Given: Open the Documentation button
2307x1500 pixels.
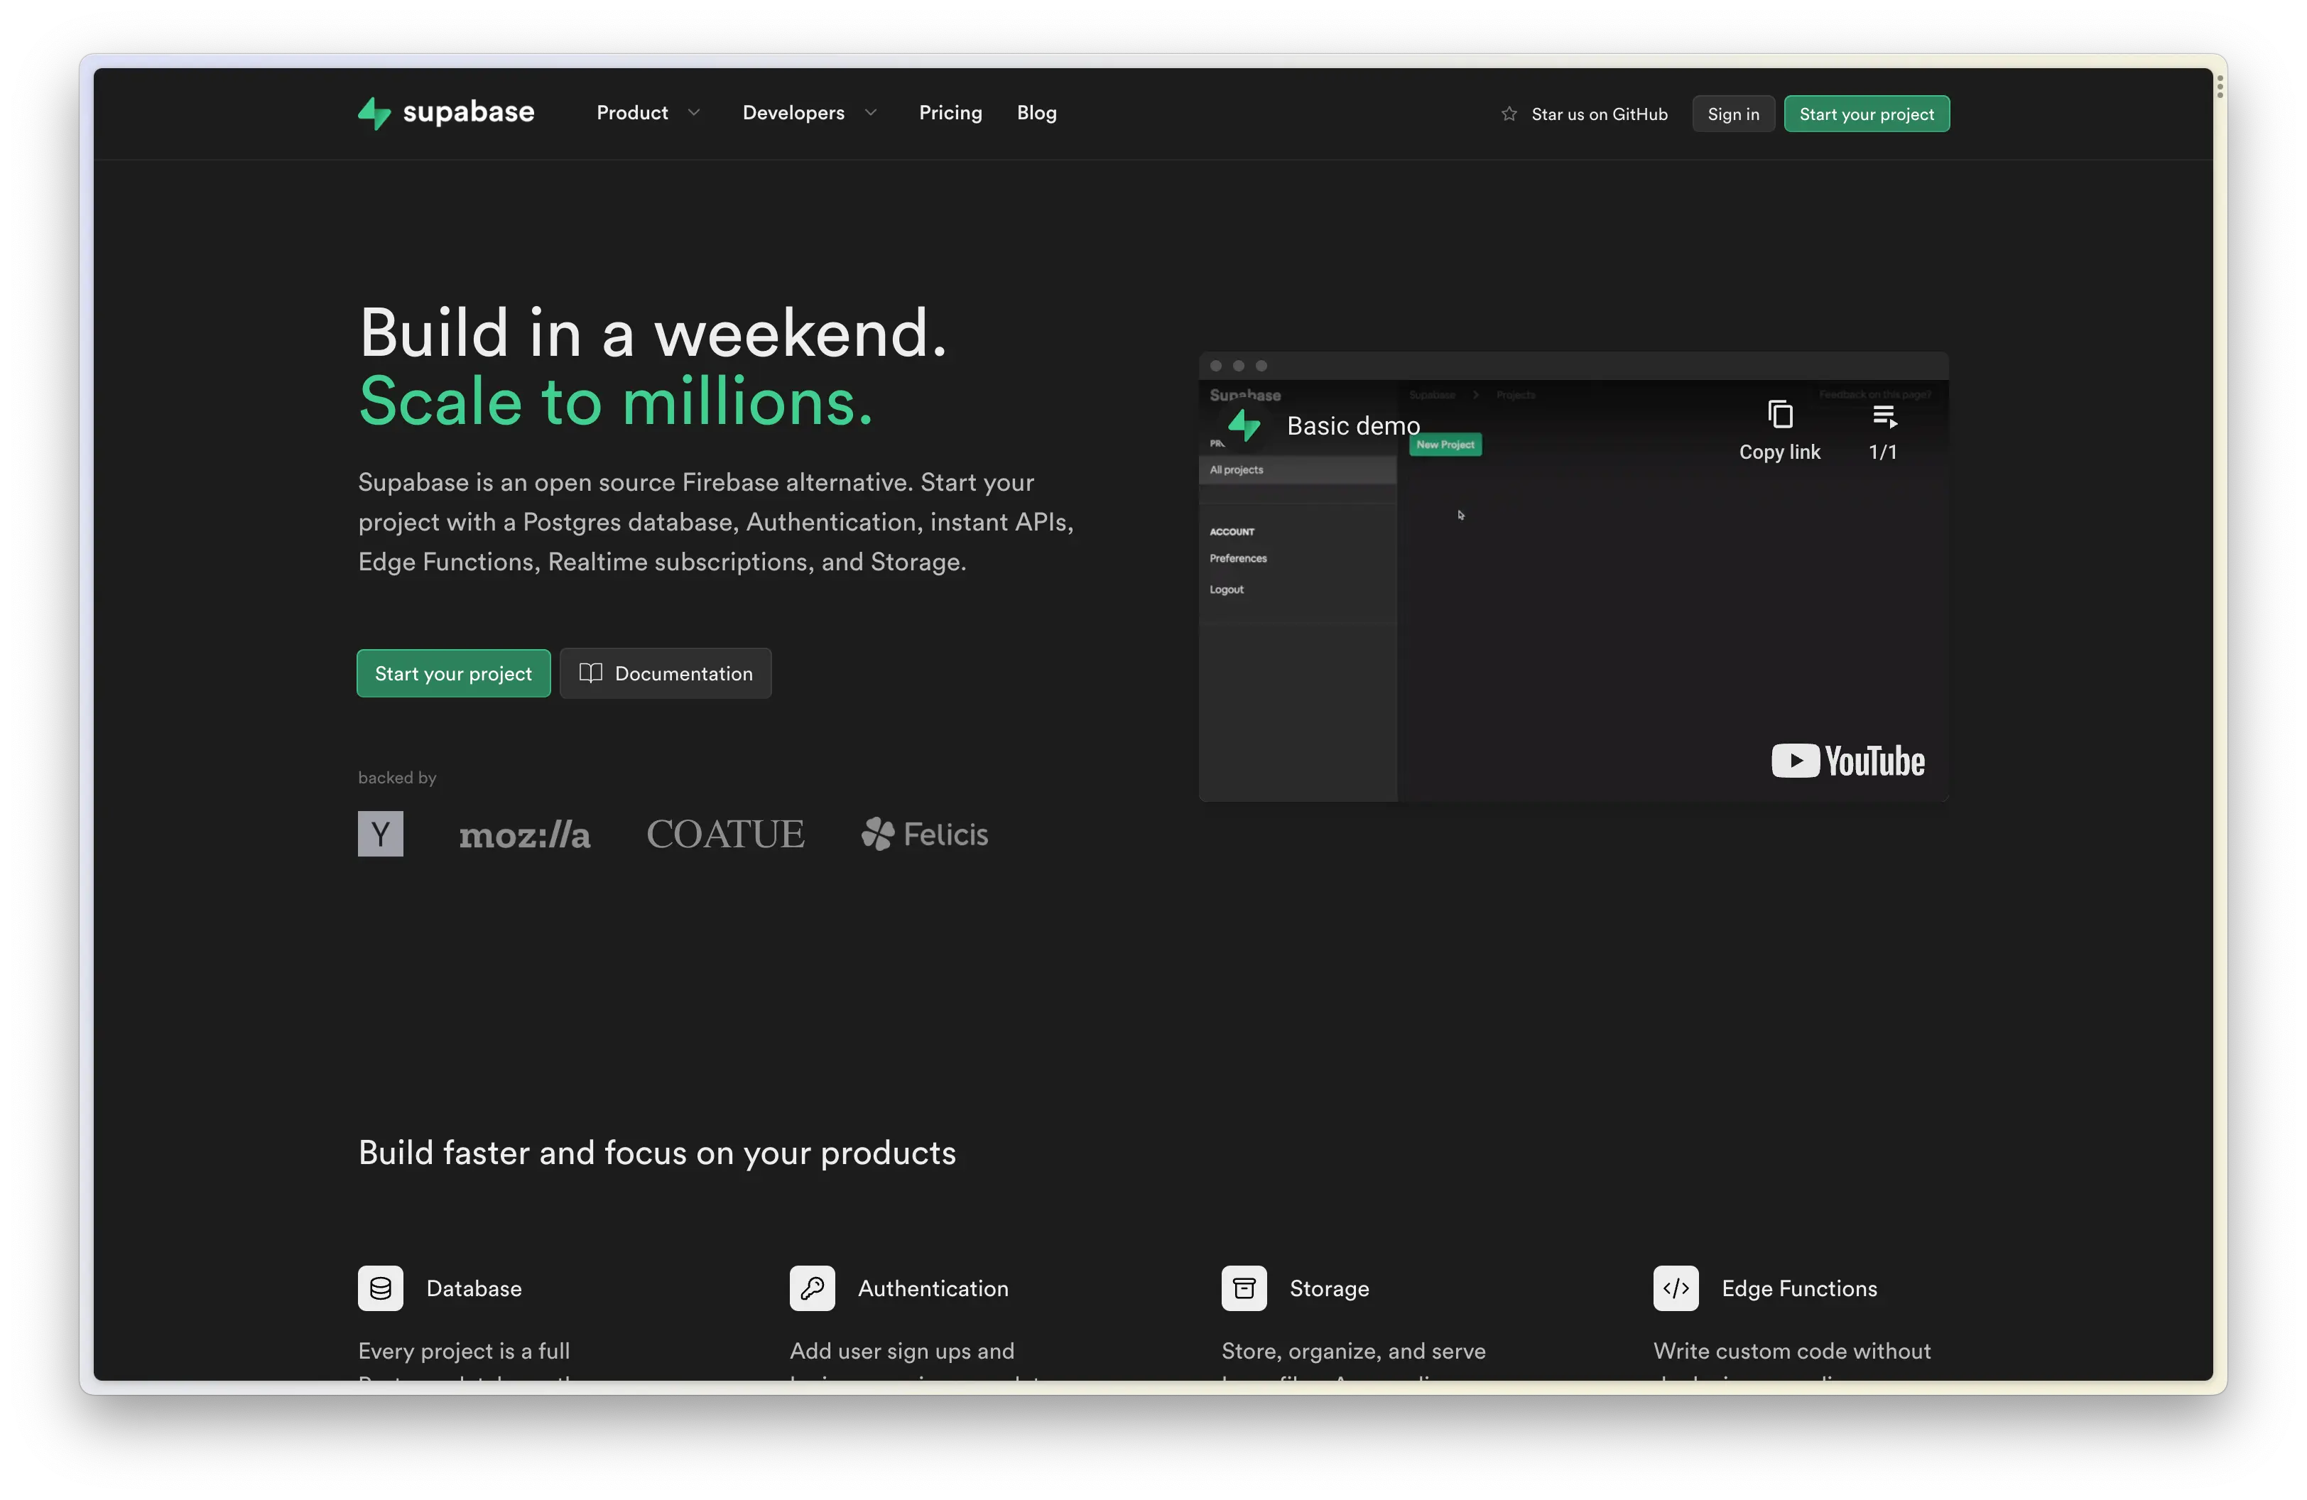Looking at the screenshot, I should 666,673.
